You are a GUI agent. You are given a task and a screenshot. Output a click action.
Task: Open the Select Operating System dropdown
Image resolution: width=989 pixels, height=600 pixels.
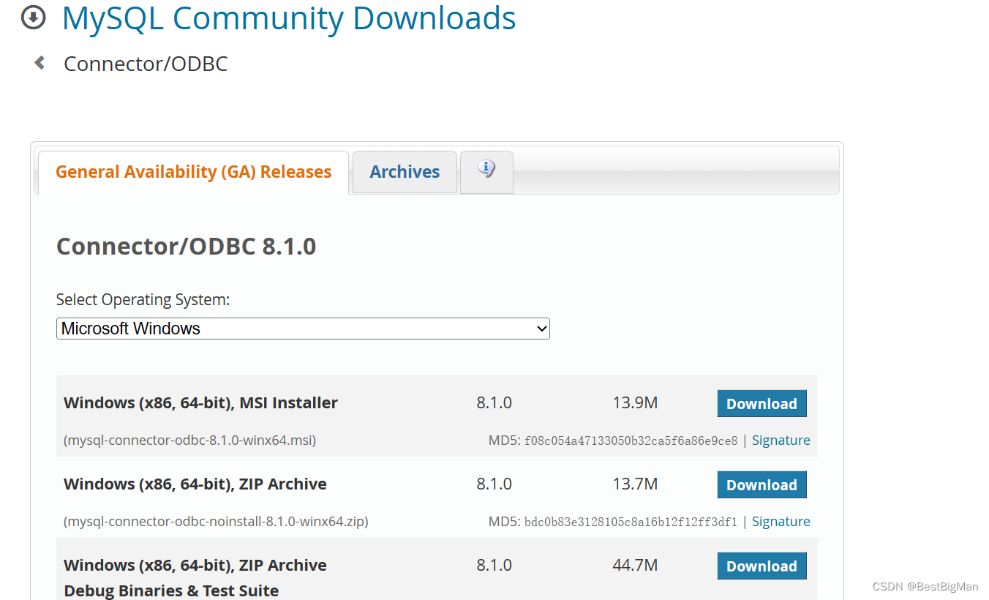click(x=303, y=329)
